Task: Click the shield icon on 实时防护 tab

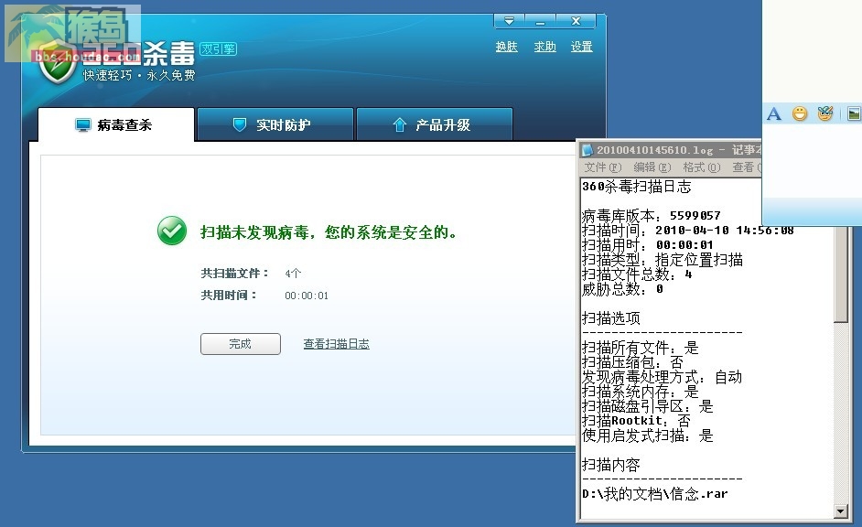Action: [240, 124]
